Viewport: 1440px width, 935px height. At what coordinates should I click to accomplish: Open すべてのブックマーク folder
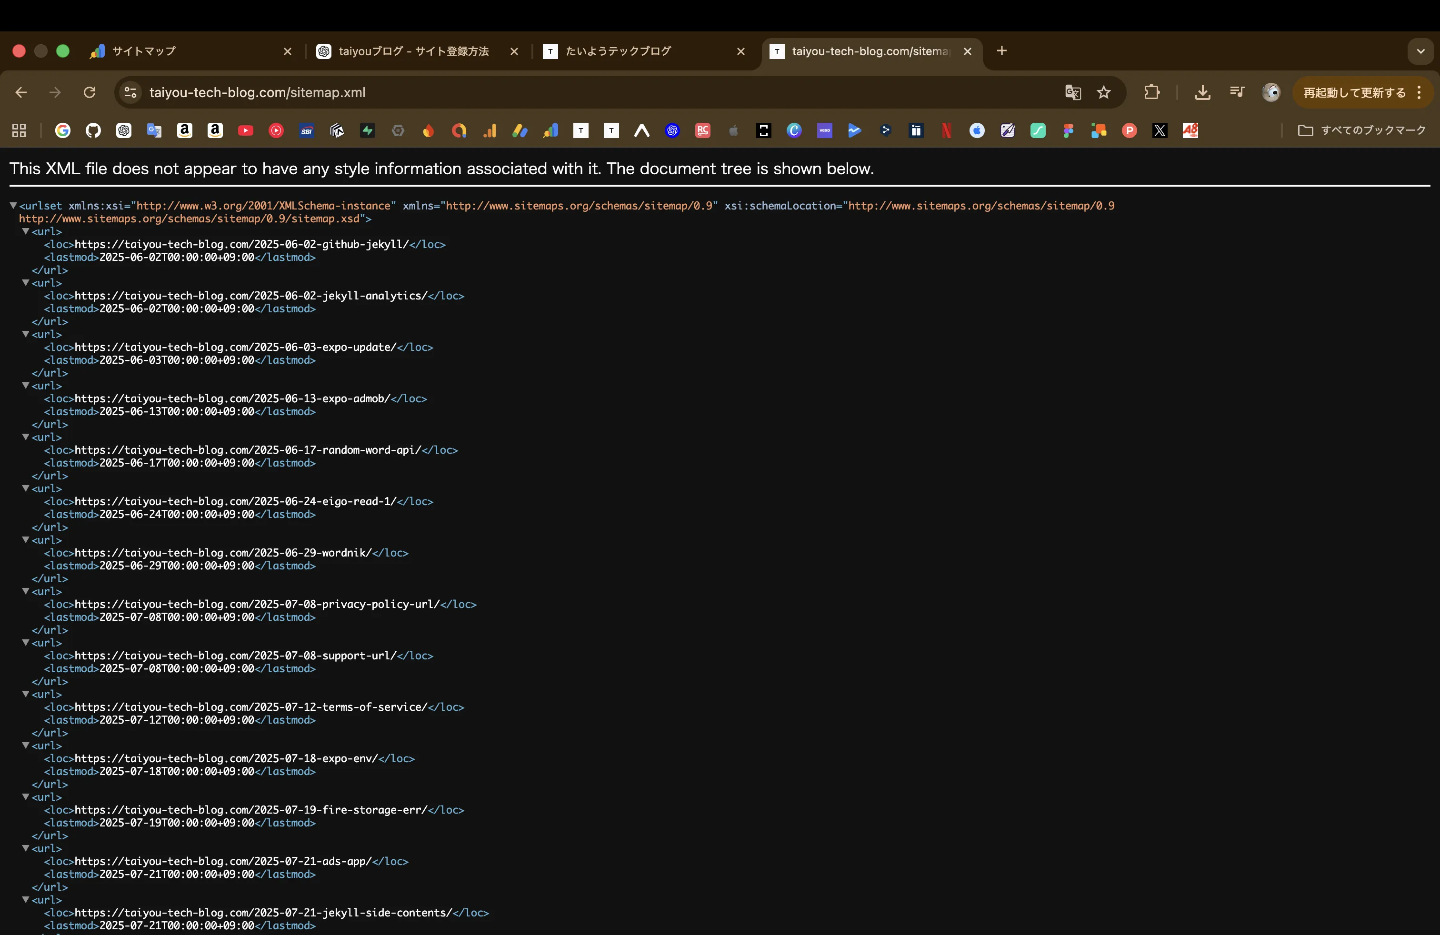tap(1361, 130)
